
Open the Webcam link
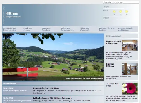click(106, 18)
